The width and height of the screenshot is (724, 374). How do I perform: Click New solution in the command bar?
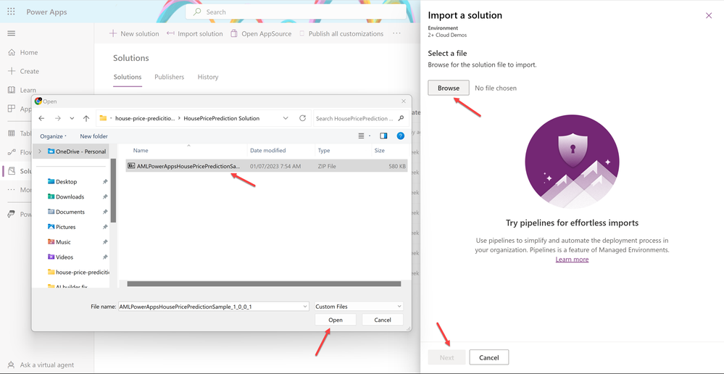[x=134, y=34]
